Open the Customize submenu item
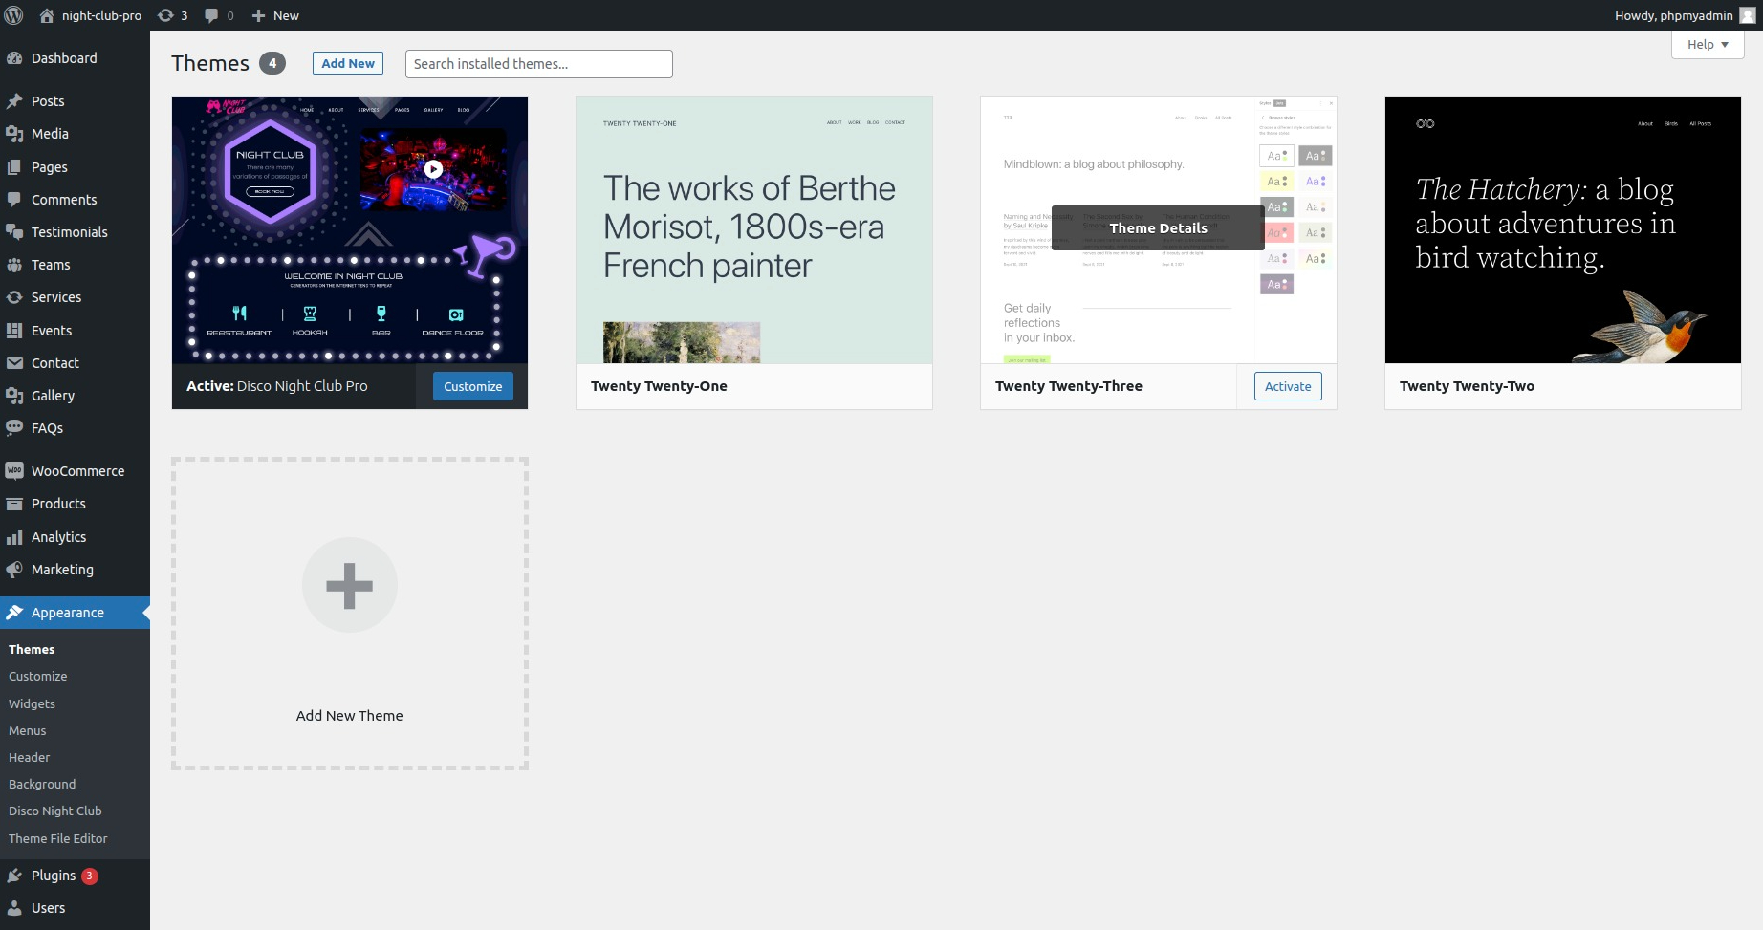Screen dimensions: 1763x930 pyautogui.click(x=38, y=676)
